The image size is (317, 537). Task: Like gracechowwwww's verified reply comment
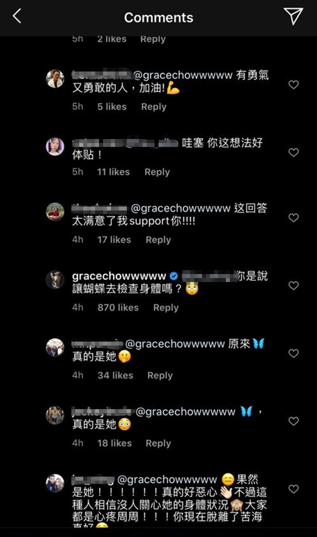point(293,285)
